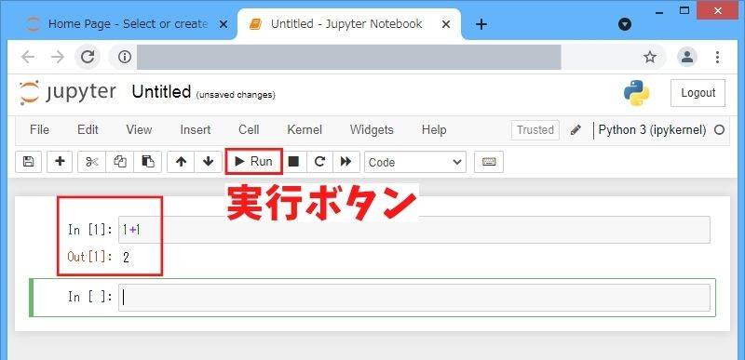Screen dimensions: 745x360
Task: Click the output value 2
Action: [126, 258]
